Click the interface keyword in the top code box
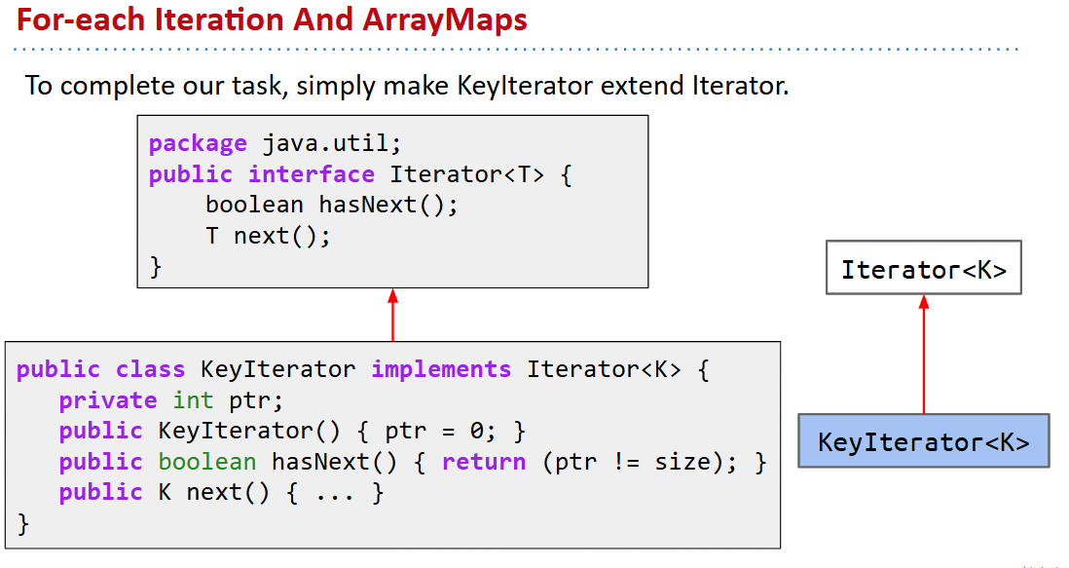1069x568 pixels. [312, 174]
